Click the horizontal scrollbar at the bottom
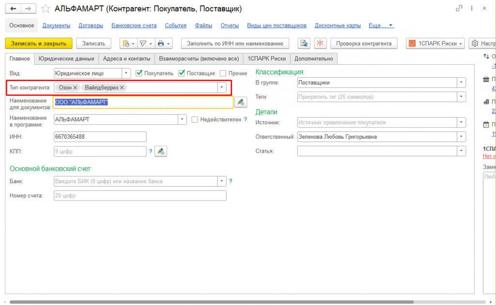Screen dimensions: 496x305 212,302
